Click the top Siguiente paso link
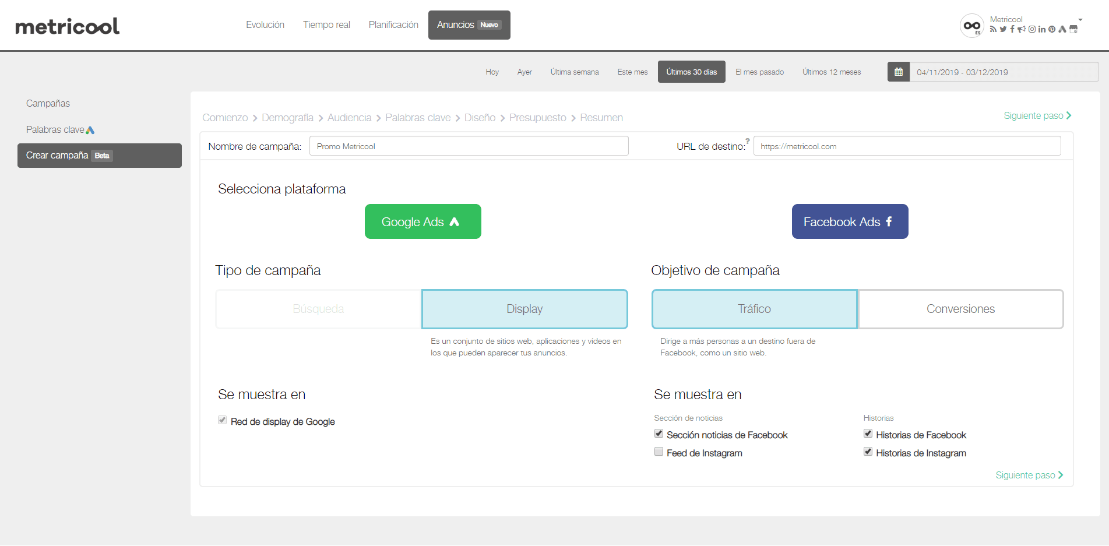The height and width of the screenshot is (546, 1109). tap(1037, 115)
